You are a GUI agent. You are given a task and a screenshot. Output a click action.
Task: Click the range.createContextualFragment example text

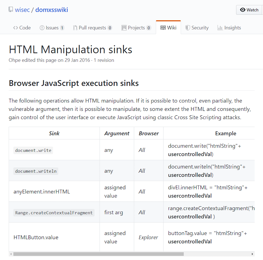(x=211, y=212)
